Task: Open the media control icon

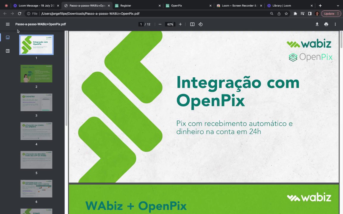Action: 303,14
